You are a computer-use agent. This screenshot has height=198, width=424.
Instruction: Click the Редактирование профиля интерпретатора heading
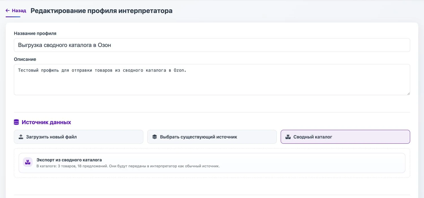coord(101,11)
